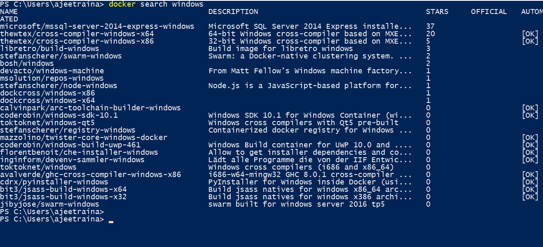Click the DESCRIPTION column header
Screen dimensions: 543x247
coord(233,12)
